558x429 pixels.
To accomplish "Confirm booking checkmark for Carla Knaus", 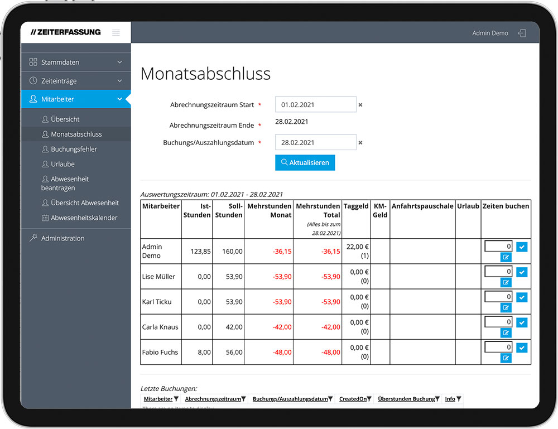I will pyautogui.click(x=522, y=322).
